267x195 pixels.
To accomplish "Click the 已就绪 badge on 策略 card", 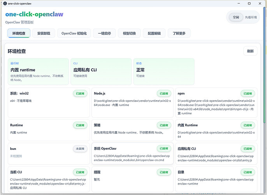I will [x=164, y=125].
